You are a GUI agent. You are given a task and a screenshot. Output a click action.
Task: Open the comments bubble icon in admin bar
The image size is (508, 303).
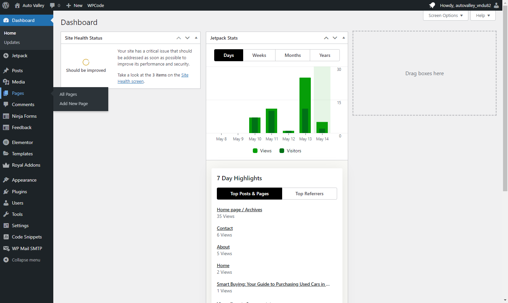52,5
